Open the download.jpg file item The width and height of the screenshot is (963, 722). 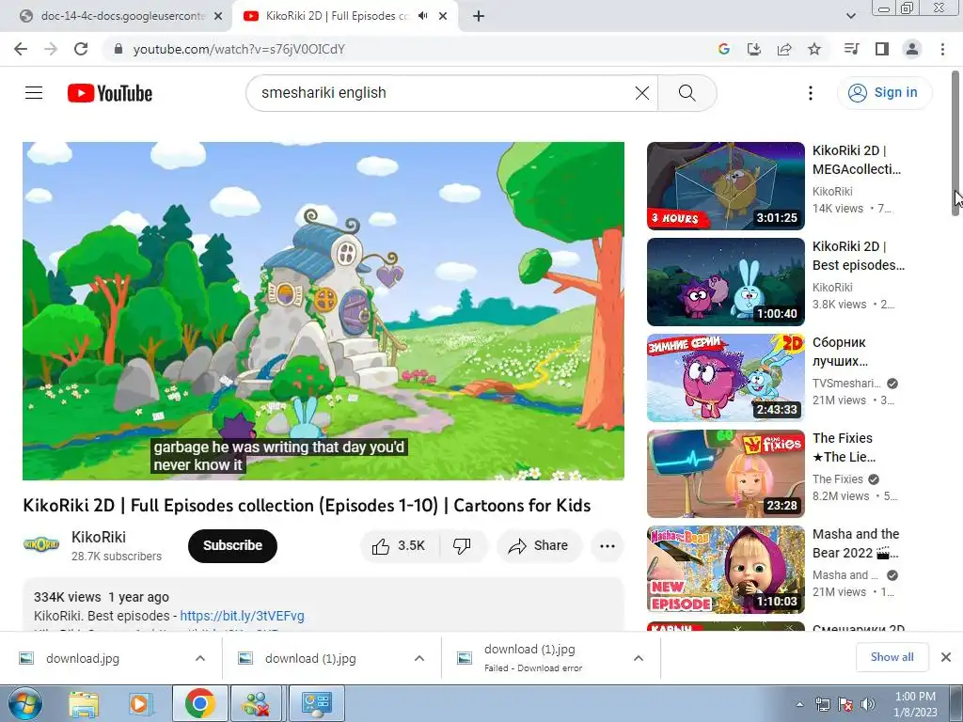[83, 658]
